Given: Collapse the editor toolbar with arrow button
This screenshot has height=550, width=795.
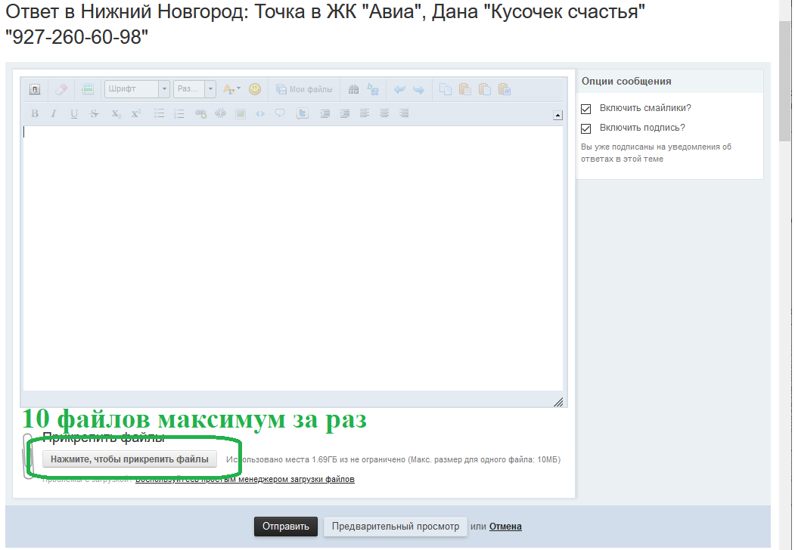Looking at the screenshot, I should pyautogui.click(x=557, y=116).
